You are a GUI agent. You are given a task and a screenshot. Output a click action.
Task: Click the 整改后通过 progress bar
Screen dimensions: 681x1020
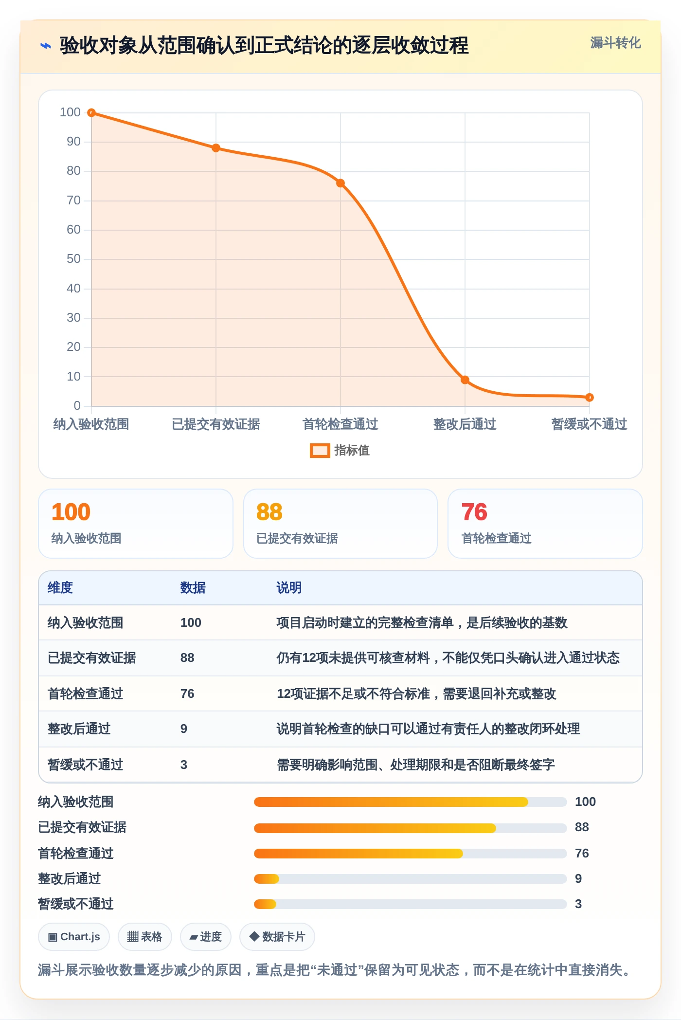click(x=411, y=879)
